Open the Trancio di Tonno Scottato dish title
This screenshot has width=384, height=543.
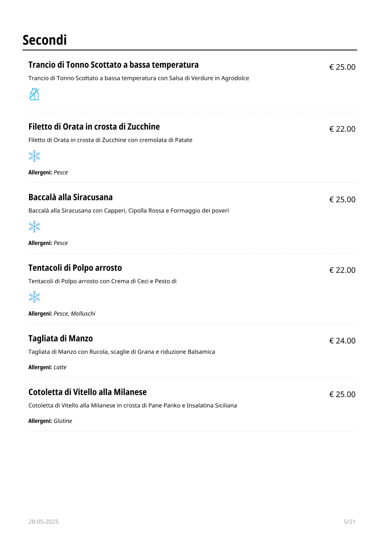113,65
